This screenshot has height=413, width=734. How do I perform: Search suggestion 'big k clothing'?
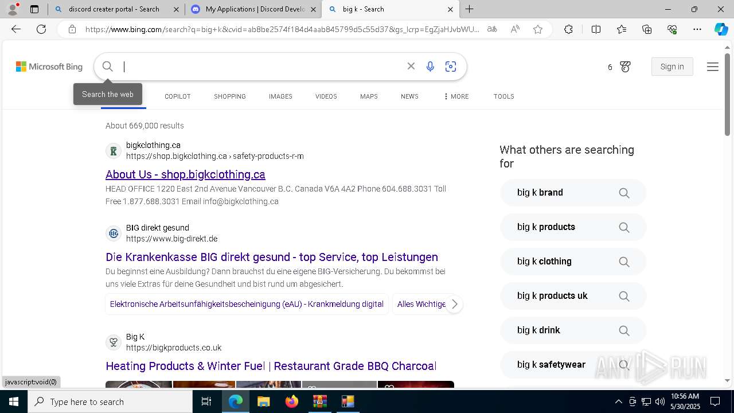[x=573, y=262]
